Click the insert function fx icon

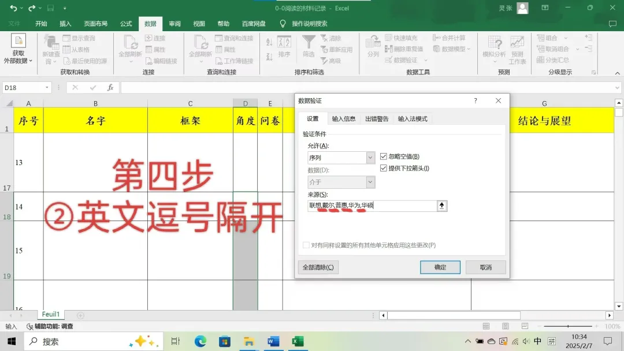(110, 87)
